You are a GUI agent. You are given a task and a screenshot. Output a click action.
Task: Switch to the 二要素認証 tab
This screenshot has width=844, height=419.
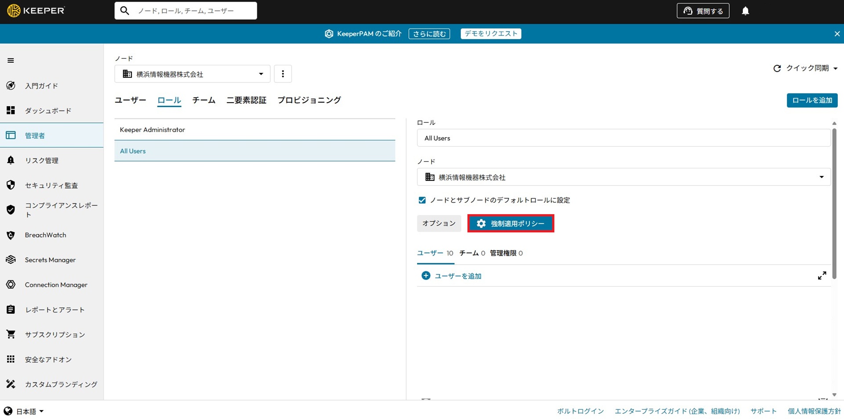[246, 100]
